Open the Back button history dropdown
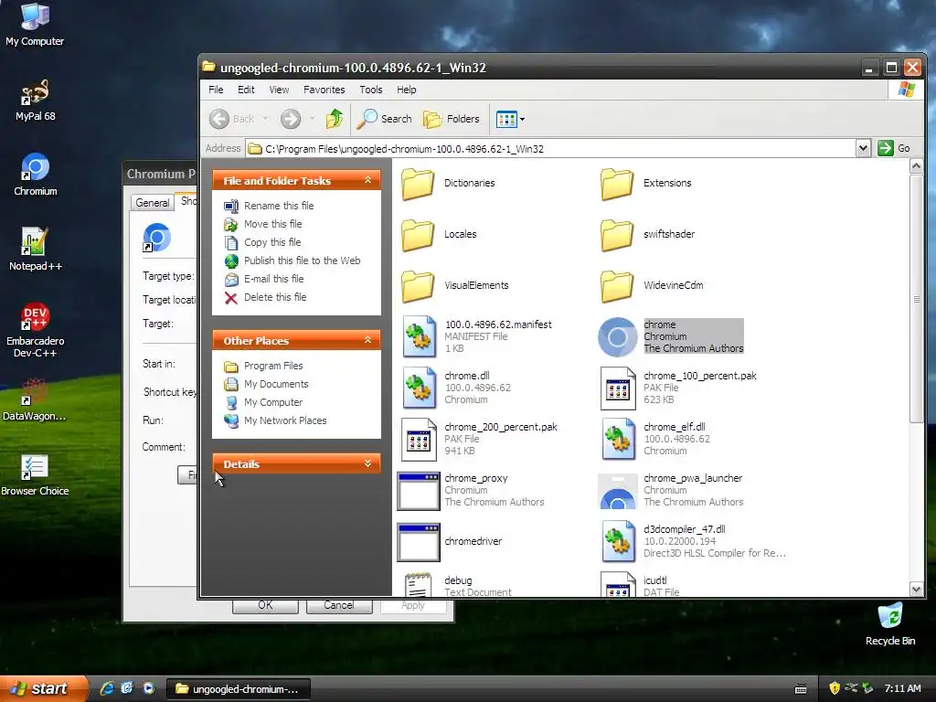Image resolution: width=936 pixels, height=702 pixels. [266, 119]
